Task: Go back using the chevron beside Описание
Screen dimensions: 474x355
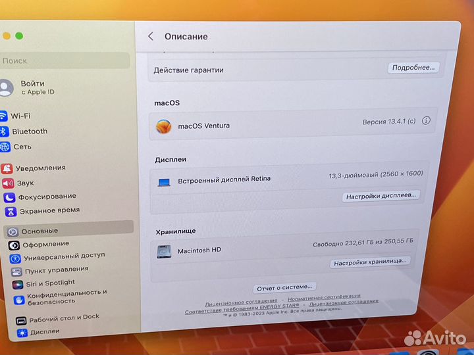Action: click(x=151, y=37)
